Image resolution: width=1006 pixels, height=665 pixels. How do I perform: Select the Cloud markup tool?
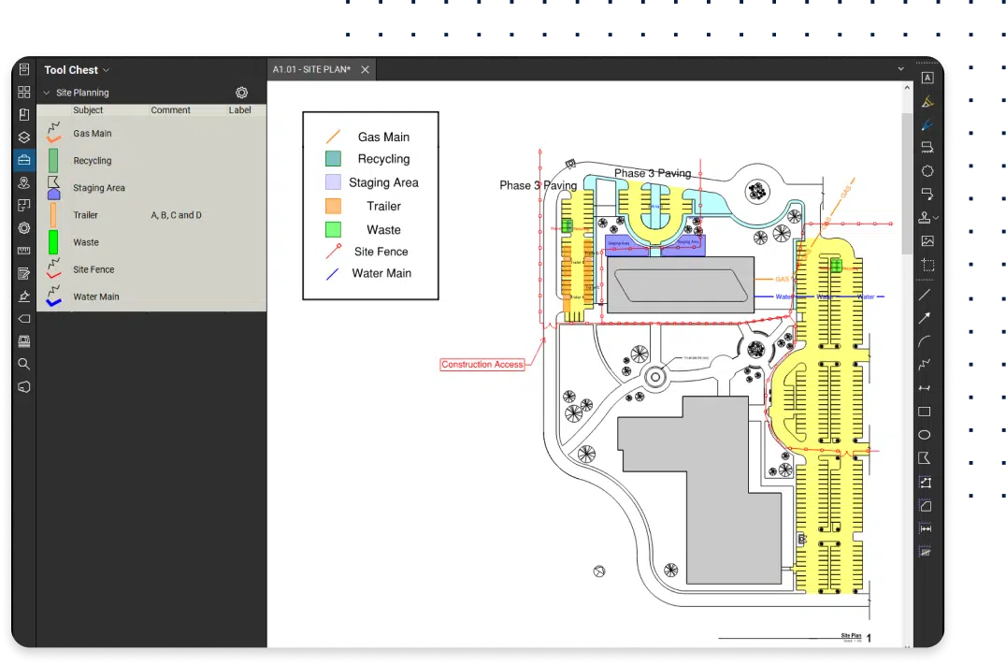(x=927, y=171)
